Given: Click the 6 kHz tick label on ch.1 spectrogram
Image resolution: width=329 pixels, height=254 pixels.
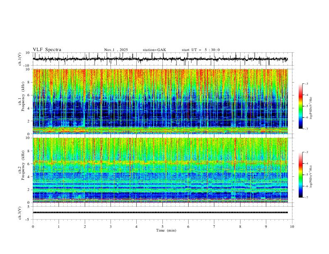Looking at the screenshot, I should [29, 95].
